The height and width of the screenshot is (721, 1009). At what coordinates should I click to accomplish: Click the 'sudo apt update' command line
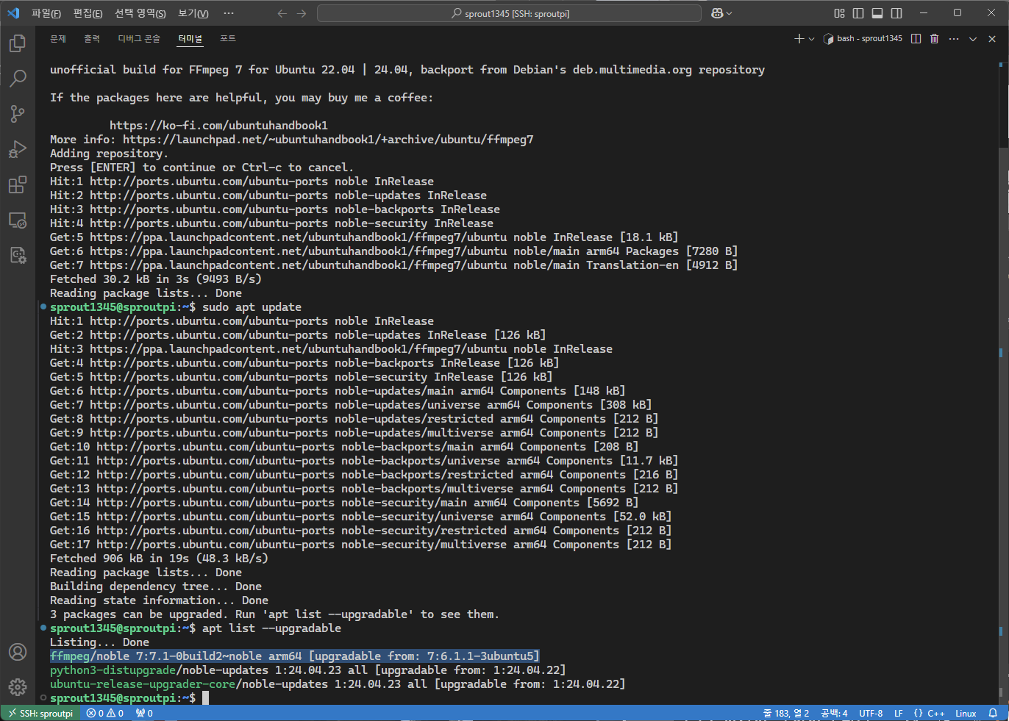point(252,306)
